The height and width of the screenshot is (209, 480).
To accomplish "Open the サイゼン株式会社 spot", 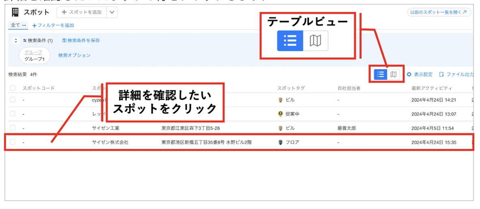I will pos(110,142).
